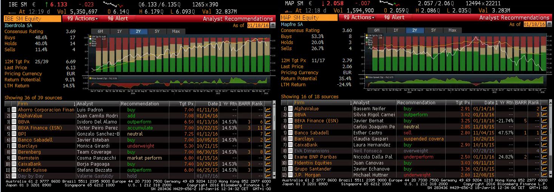Image resolution: width=554 pixels, height=192 pixels.
Task: Open the Actions dropdown in MAP panel
Action: coord(359,17)
